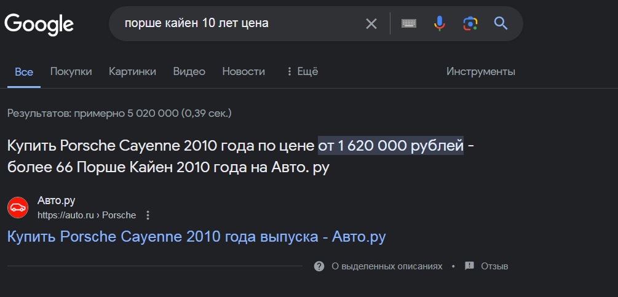Open the Видео results tab
The height and width of the screenshot is (297, 618).
point(189,71)
